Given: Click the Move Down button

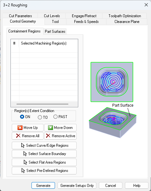Looking at the screenshot, I should point(60,128).
